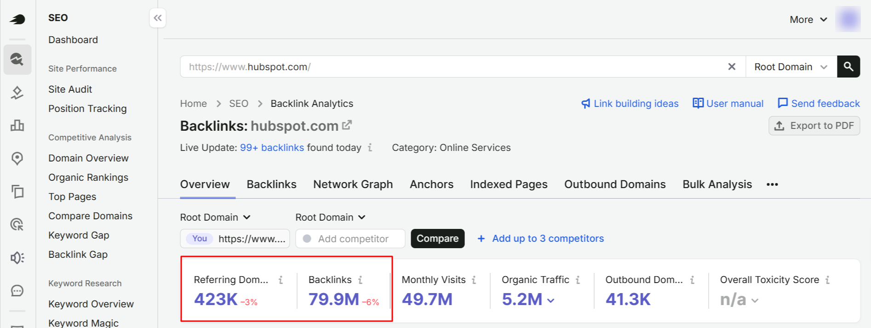Click Send feedback link
This screenshot has height=328, width=871.
click(819, 104)
